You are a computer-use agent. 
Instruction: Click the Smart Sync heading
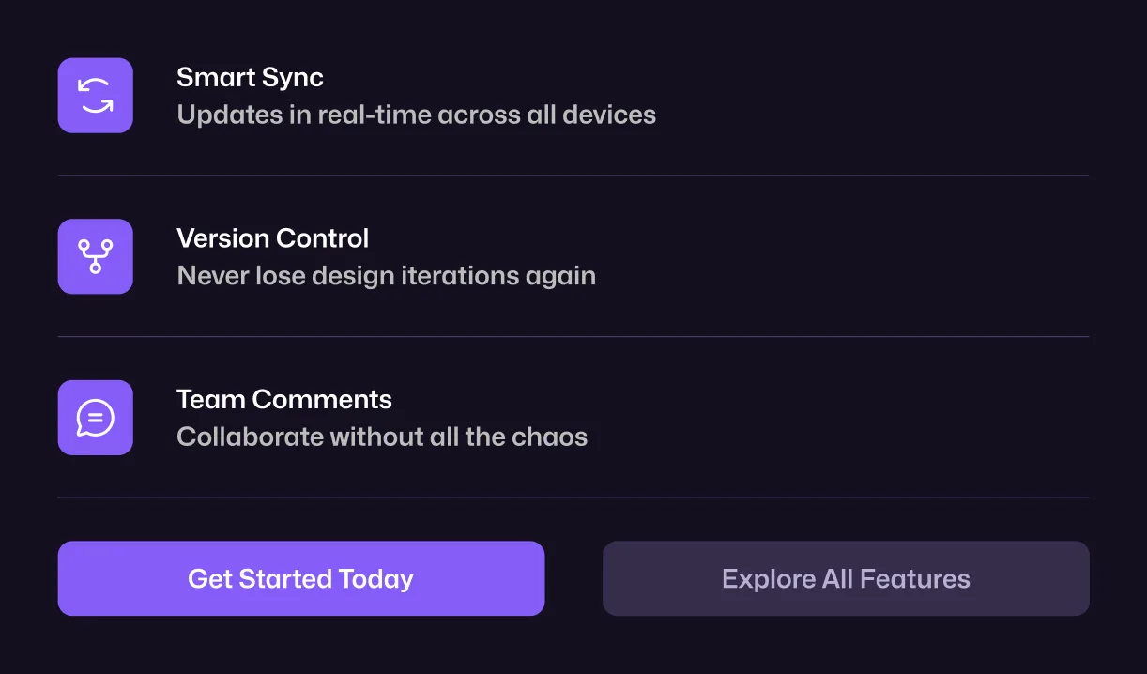(x=250, y=77)
